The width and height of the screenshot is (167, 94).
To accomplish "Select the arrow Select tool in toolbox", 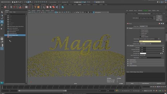I will pyautogui.click(x=2, y=12).
